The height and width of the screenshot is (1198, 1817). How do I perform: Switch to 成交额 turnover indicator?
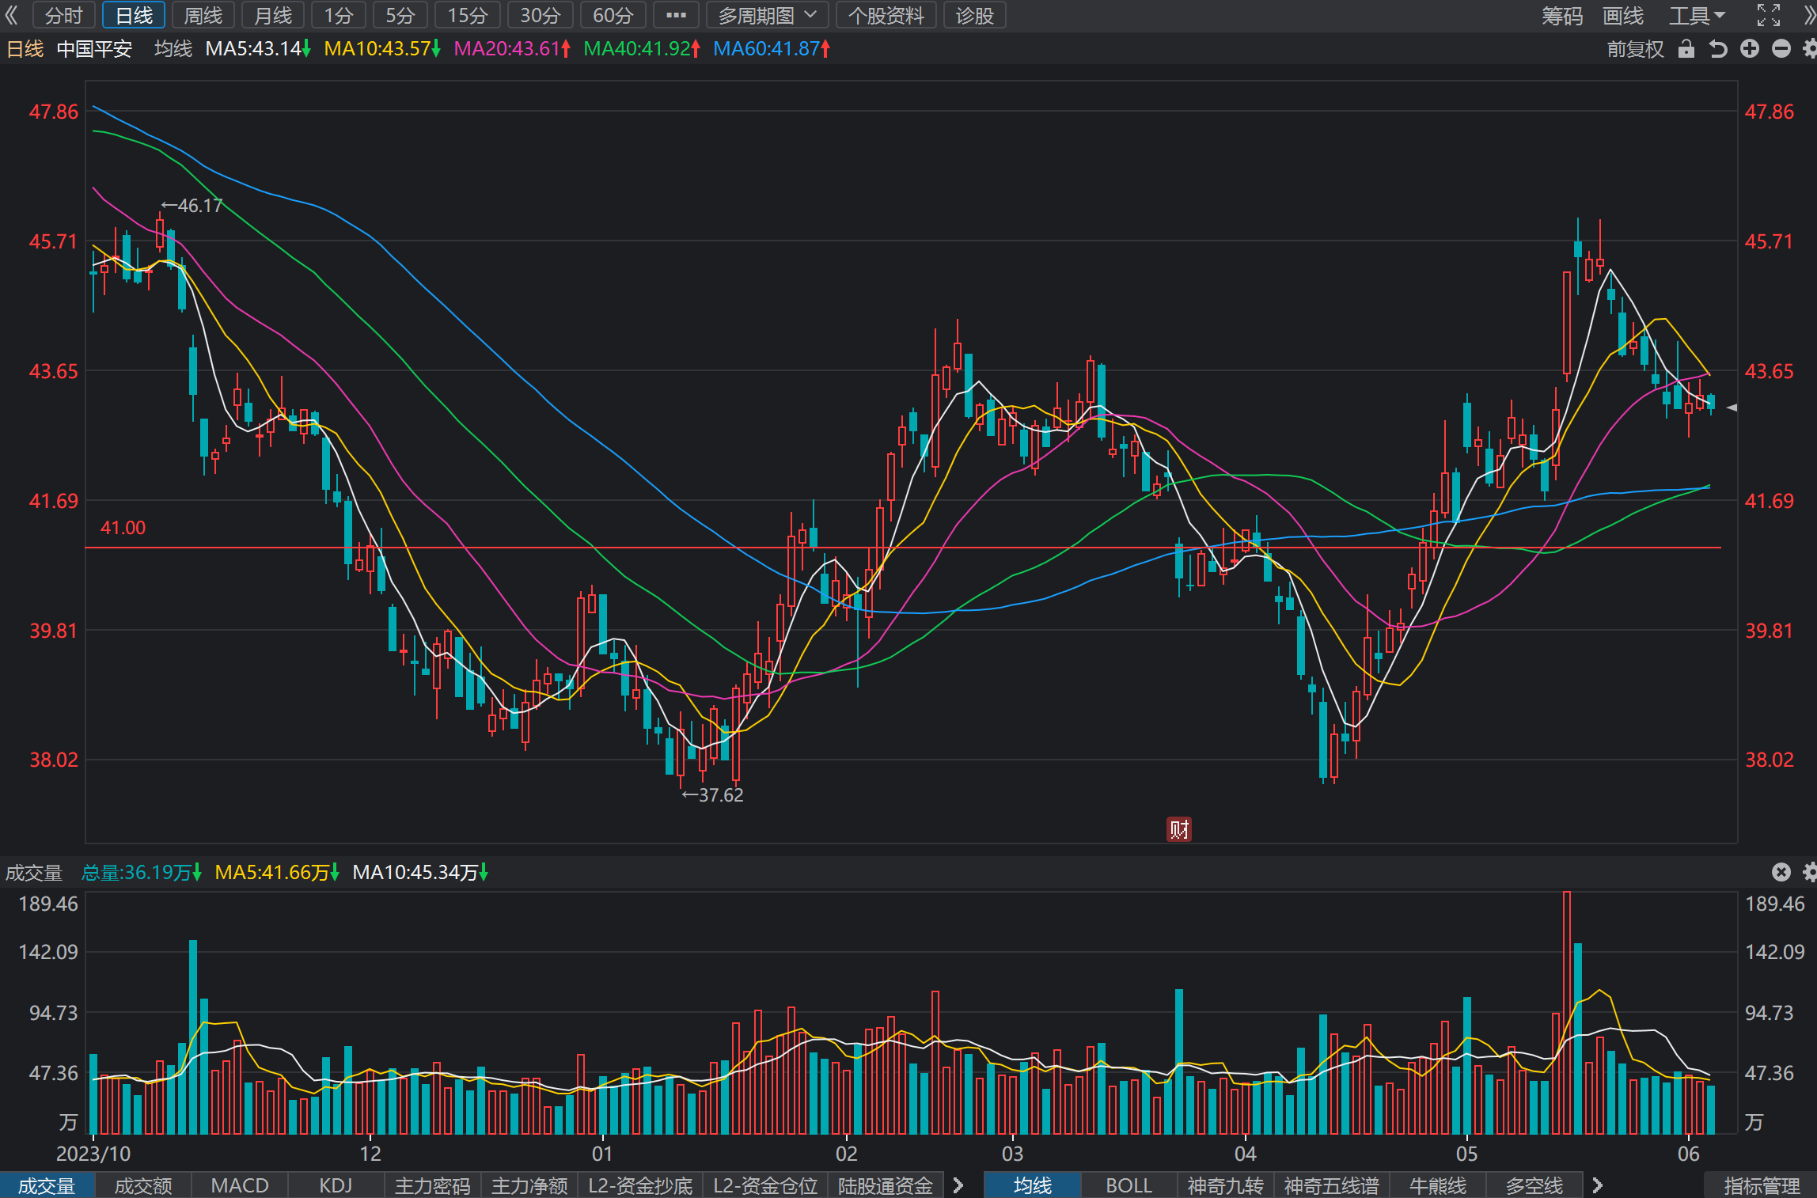(143, 1185)
